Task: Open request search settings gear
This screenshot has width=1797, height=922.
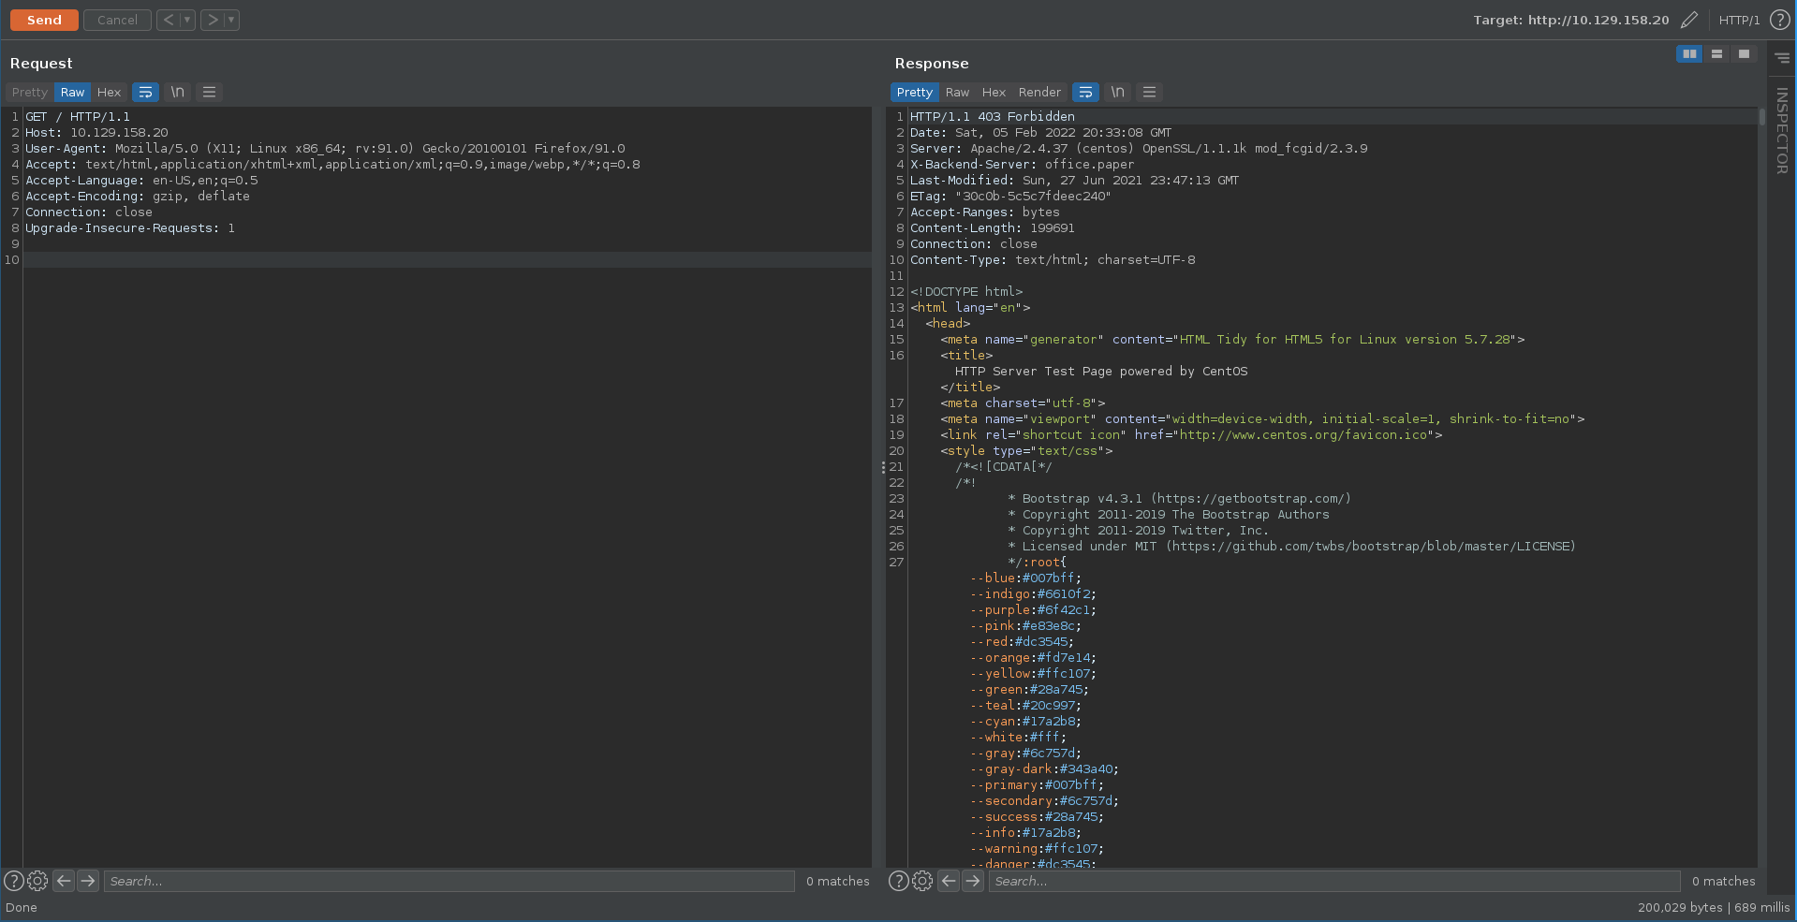Action: (x=37, y=881)
